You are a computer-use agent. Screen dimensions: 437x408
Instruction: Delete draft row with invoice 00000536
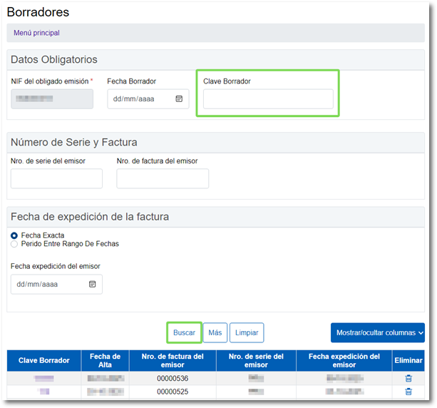pyautogui.click(x=408, y=379)
